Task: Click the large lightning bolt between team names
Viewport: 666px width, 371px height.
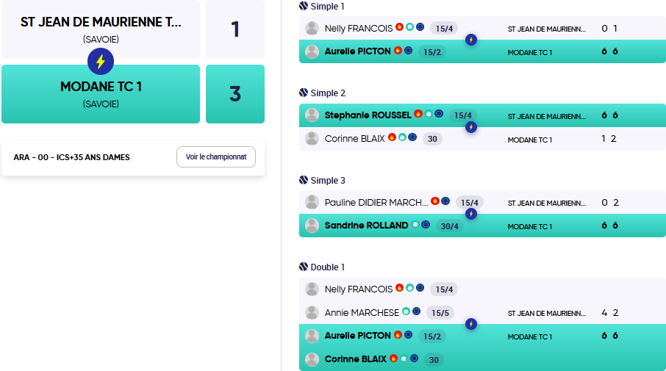Action: [101, 62]
